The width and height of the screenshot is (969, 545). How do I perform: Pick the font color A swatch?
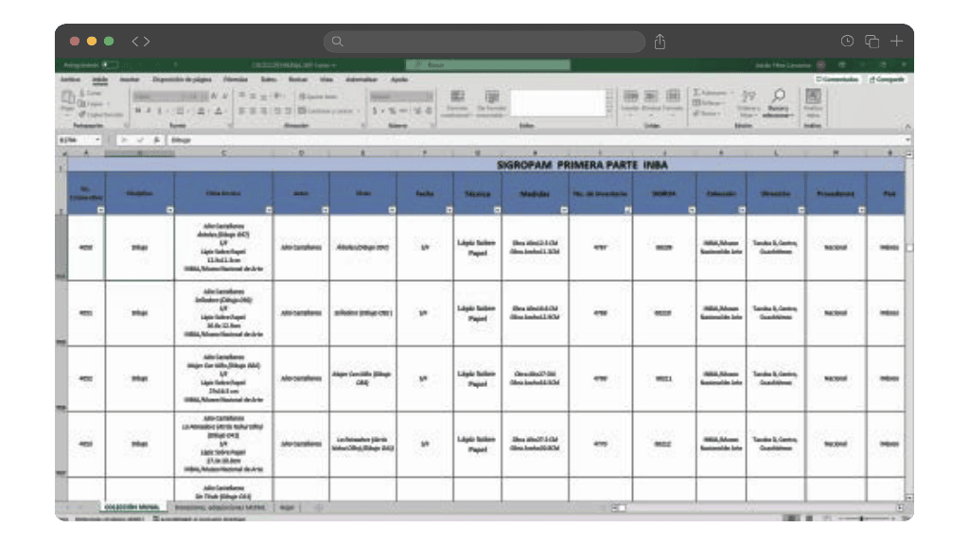point(219,112)
